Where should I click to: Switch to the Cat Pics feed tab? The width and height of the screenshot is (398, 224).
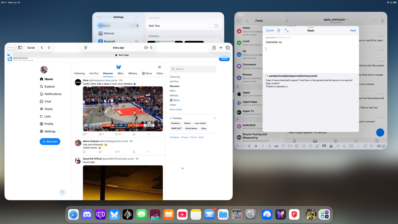pyautogui.click(x=94, y=74)
